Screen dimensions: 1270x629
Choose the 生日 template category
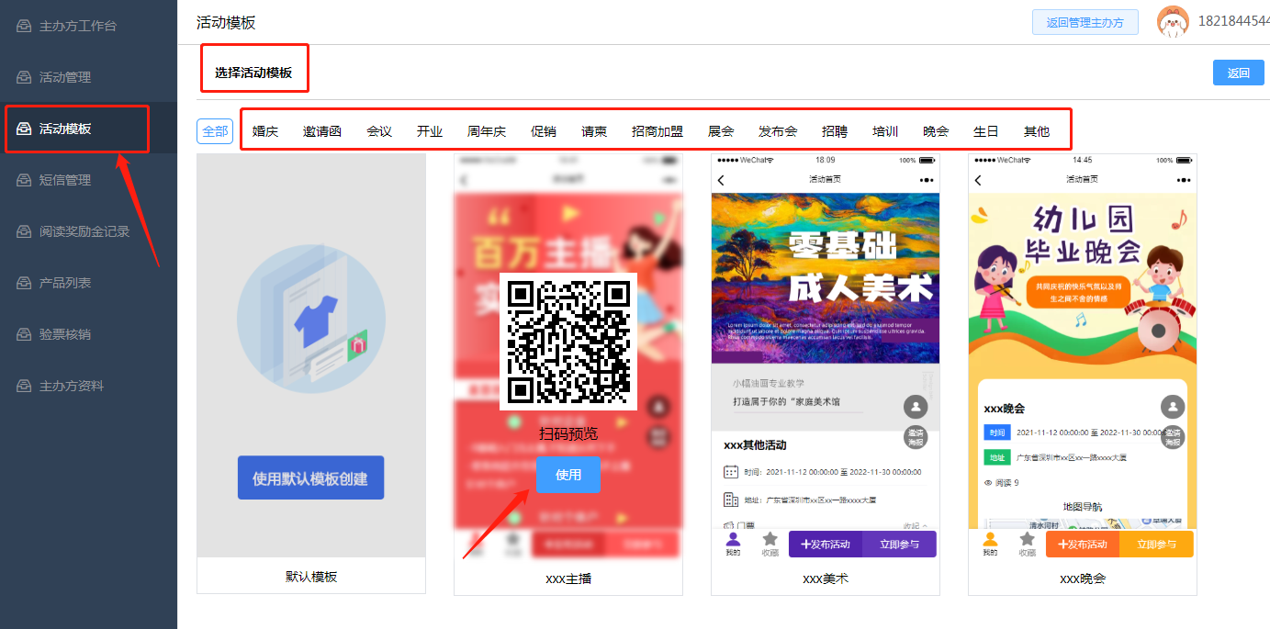[x=985, y=131]
